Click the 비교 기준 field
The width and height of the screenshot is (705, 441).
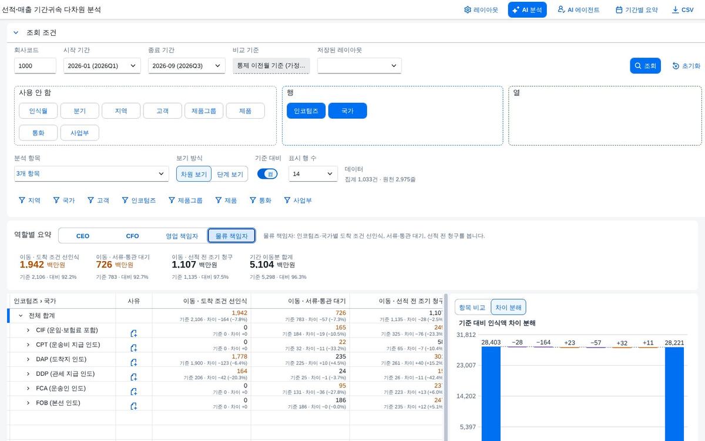[x=271, y=66]
